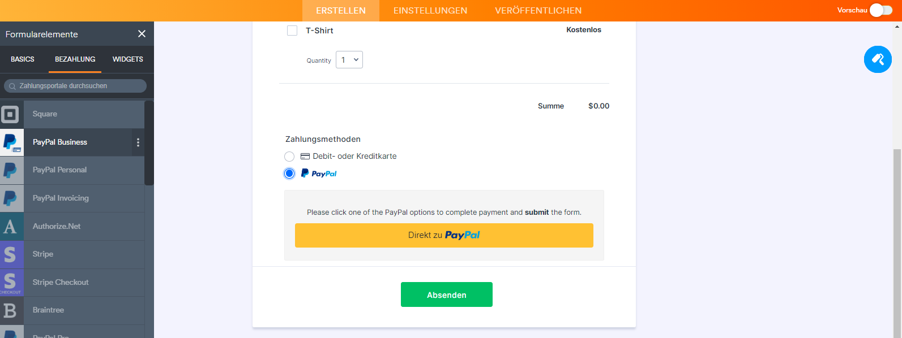Click the Zahlungsportale durchsuchen search field
Image resolution: width=902 pixels, height=338 pixels.
75,86
